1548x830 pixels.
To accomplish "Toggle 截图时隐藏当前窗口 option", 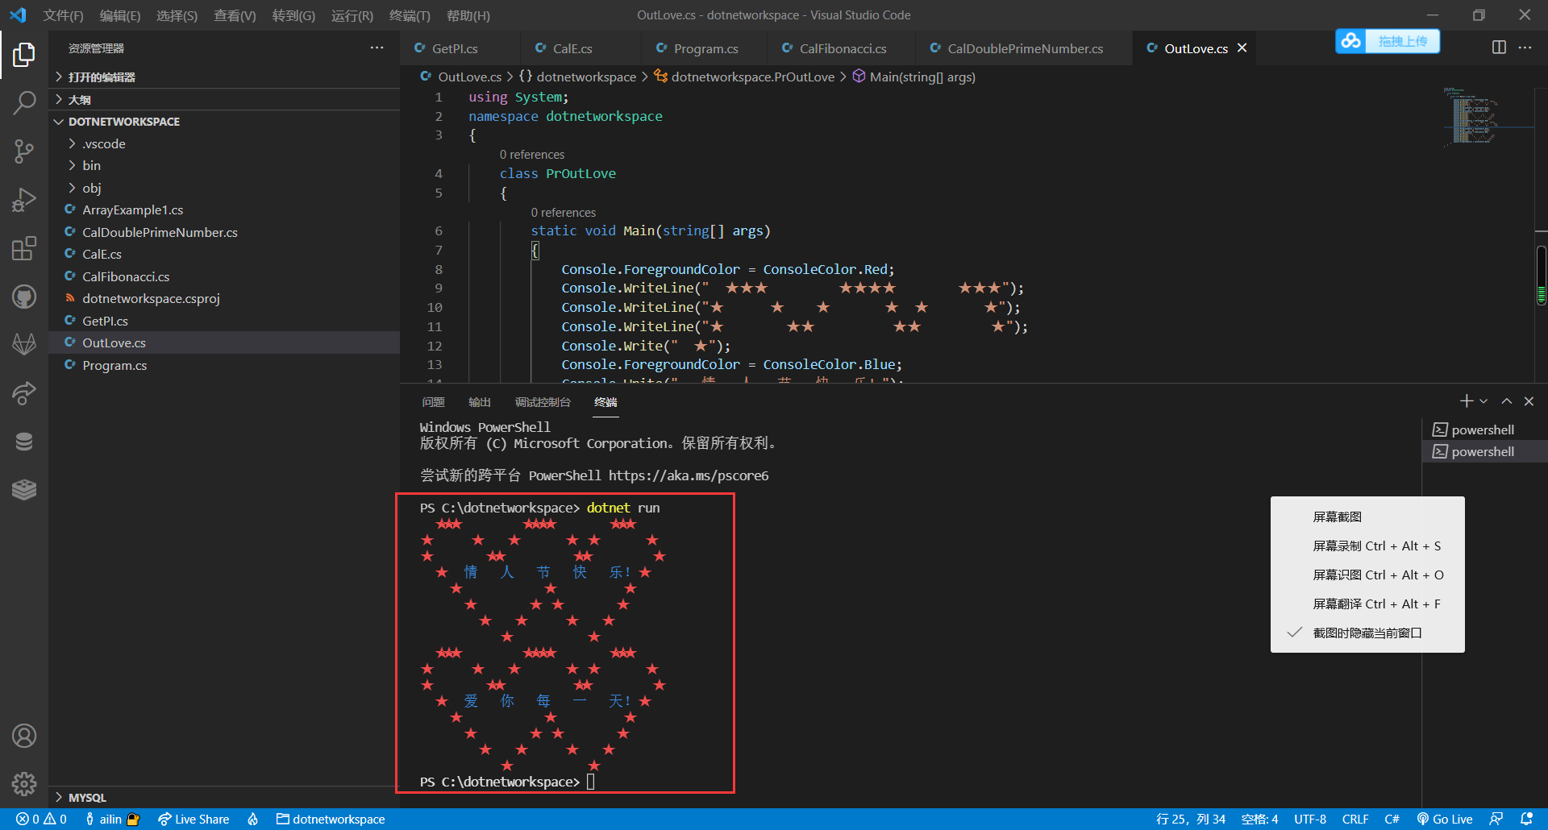I will click(x=1366, y=633).
